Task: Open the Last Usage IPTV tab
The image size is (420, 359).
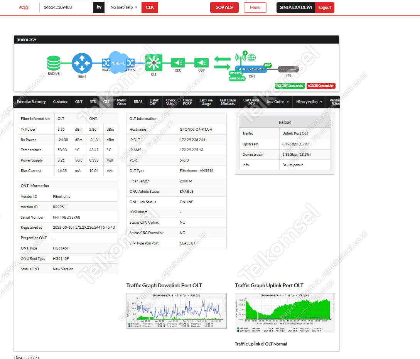Action: (251, 102)
